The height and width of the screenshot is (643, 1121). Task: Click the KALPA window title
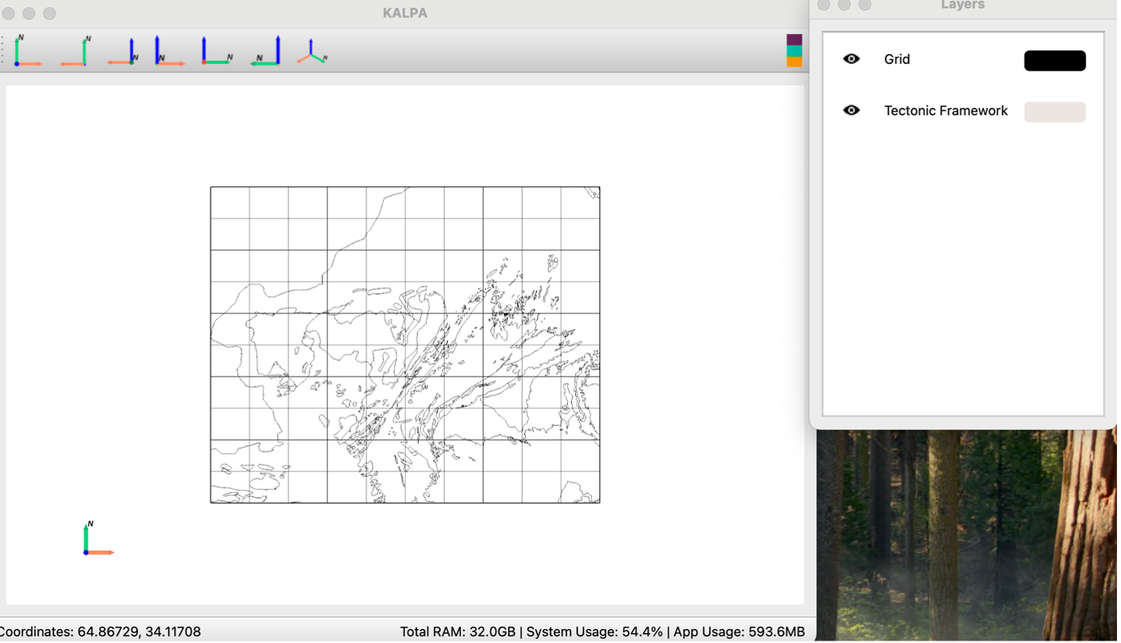[x=407, y=13]
